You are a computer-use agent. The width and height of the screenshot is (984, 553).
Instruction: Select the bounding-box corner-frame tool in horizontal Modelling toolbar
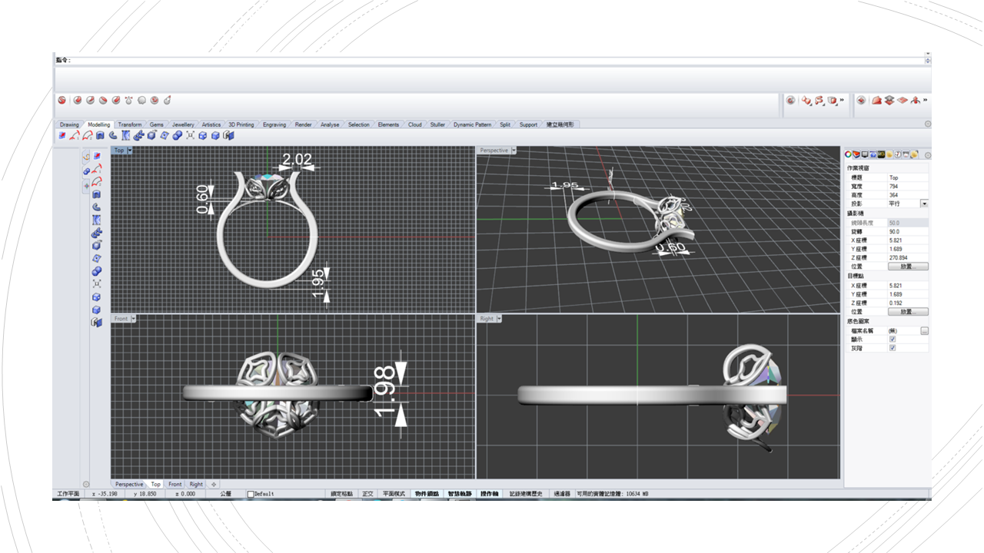[x=190, y=135]
